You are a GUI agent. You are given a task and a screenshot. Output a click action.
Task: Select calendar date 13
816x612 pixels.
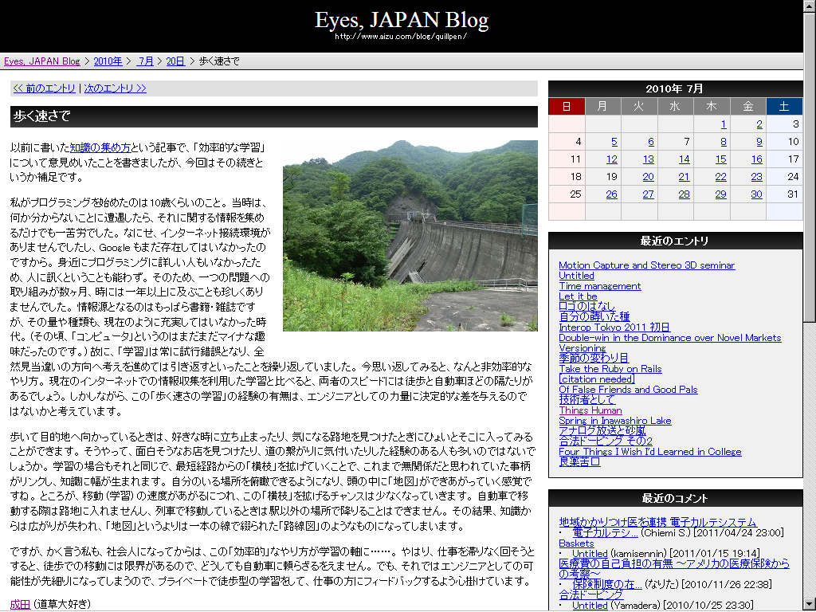[x=648, y=159]
